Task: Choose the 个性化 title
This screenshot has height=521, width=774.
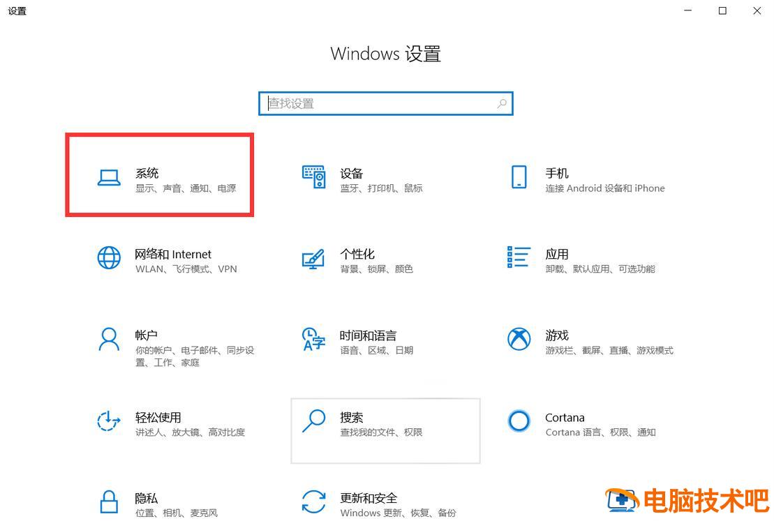Action: tap(357, 254)
